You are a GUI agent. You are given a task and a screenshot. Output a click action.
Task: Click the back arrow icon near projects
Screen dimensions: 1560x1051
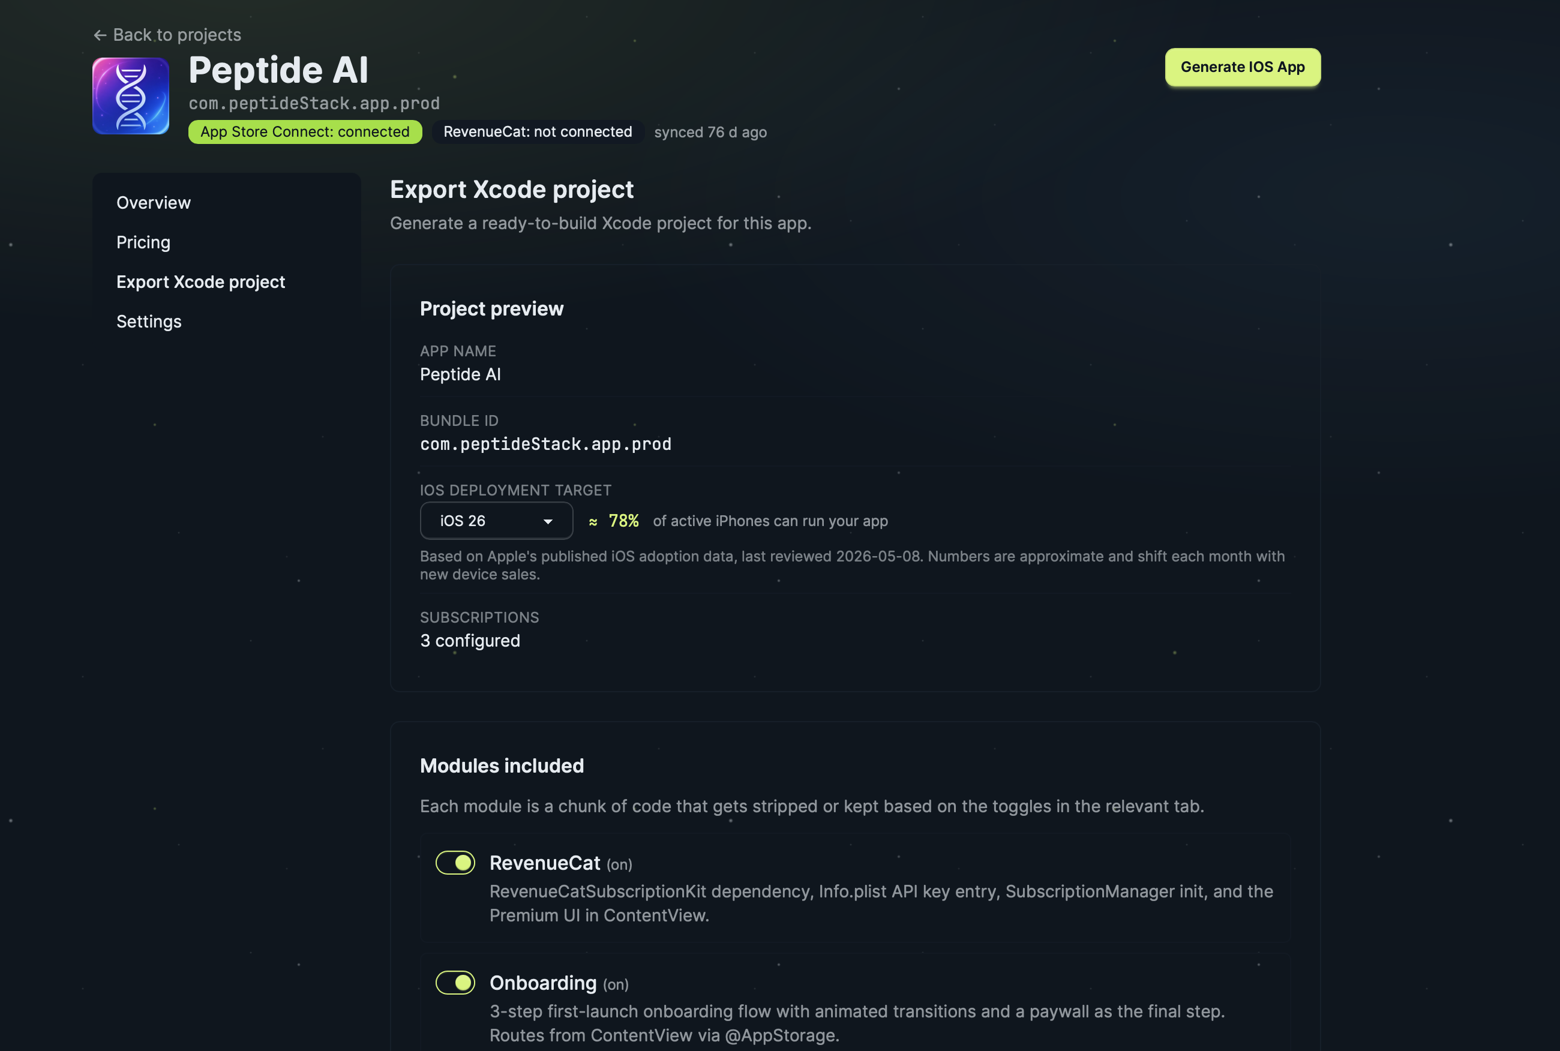point(100,35)
